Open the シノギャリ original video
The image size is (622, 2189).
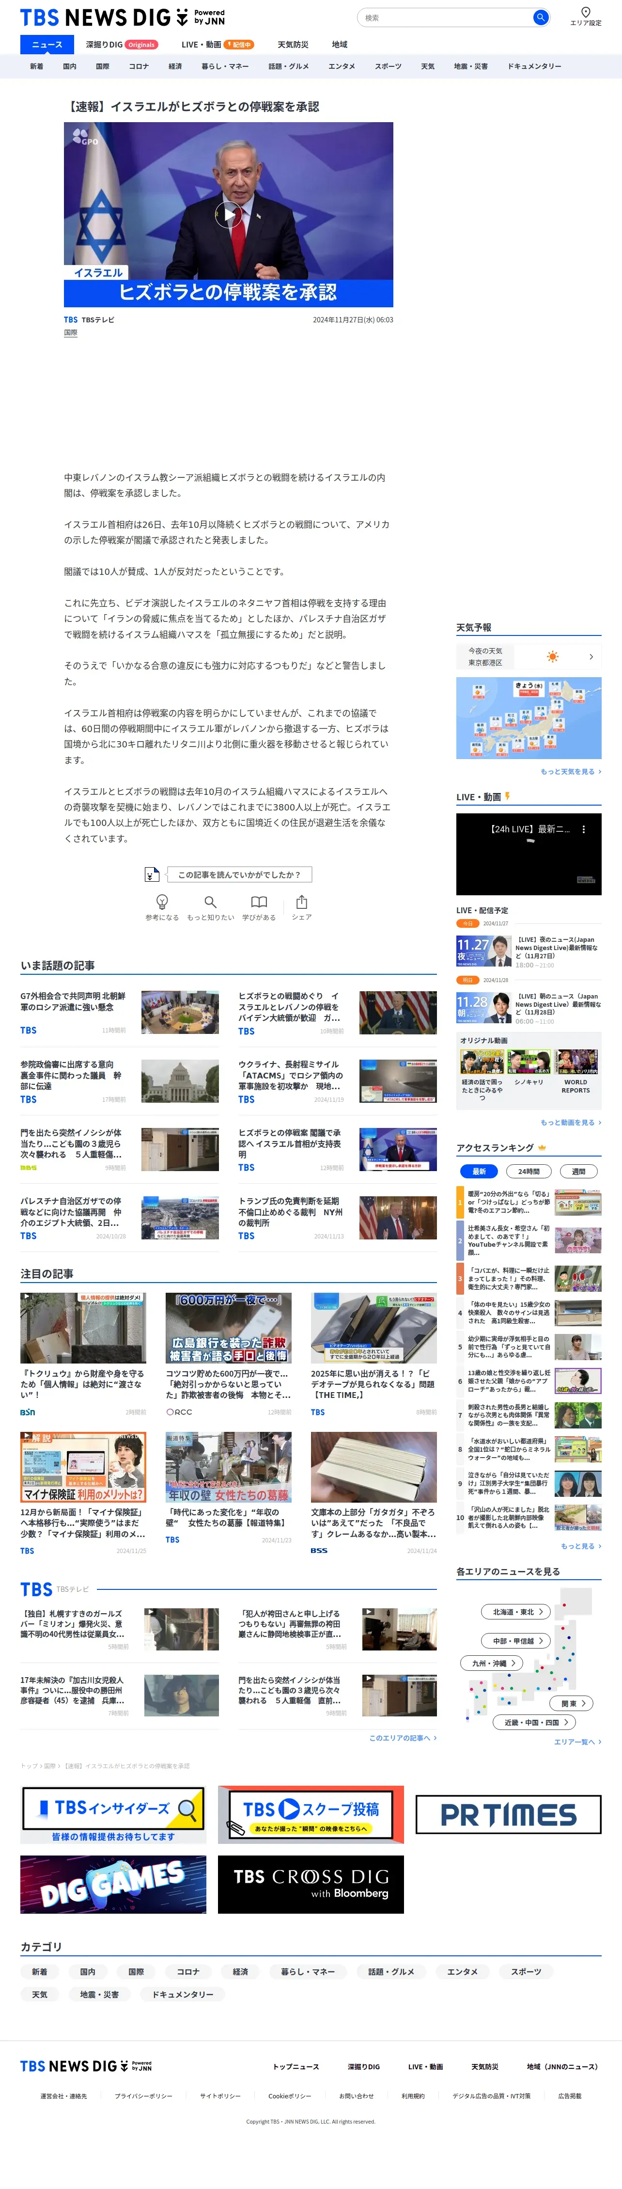529,1067
